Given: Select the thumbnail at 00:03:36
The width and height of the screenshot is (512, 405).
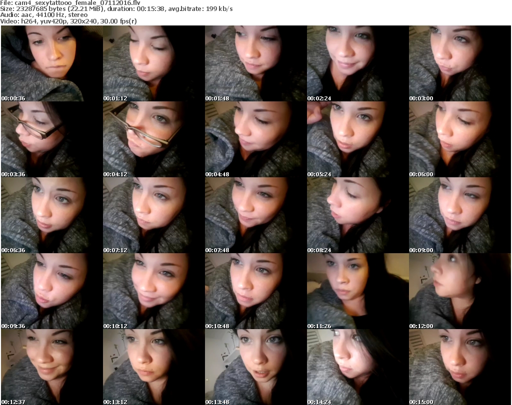Looking at the screenshot, I should (51, 139).
